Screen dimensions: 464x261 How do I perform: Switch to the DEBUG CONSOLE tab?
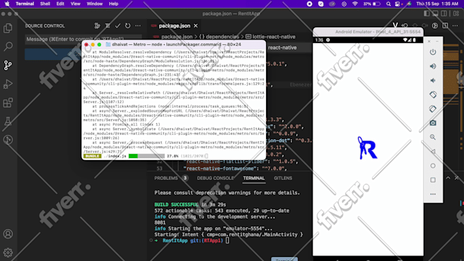coord(216,178)
